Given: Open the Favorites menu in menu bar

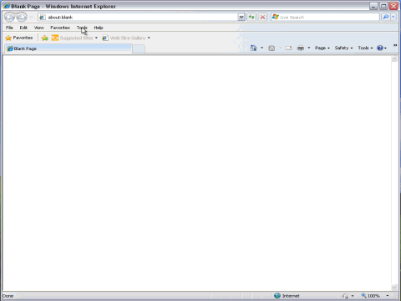Looking at the screenshot, I should click(60, 28).
